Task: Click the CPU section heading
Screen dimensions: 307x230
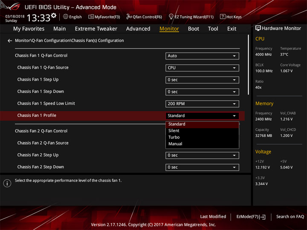Action: pos(260,39)
